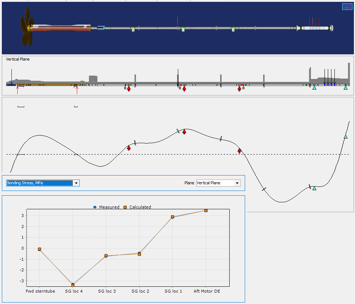Open the Bending Stress, MPa dropdown
The width and height of the screenshot is (355, 304).
pos(76,183)
